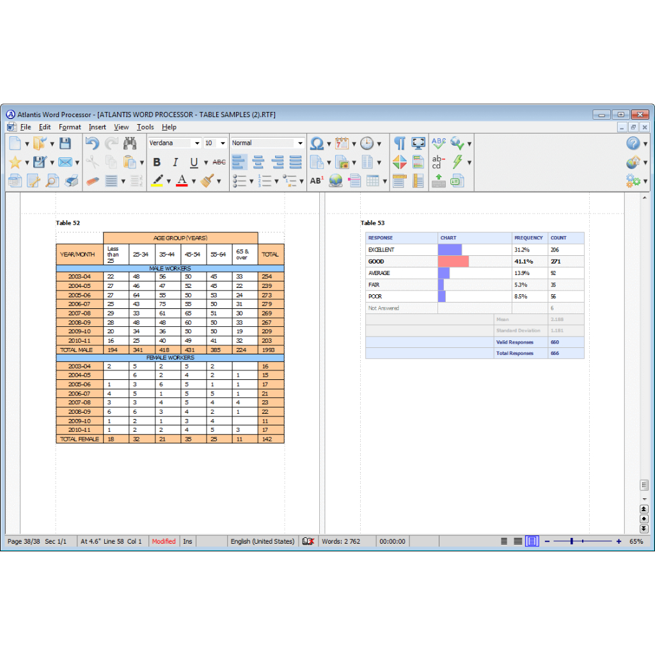Print the document with the printer icon
Screen dimensions: 655x655
point(72,181)
